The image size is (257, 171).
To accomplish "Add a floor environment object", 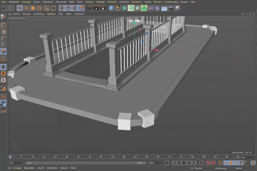I will 164,8.
